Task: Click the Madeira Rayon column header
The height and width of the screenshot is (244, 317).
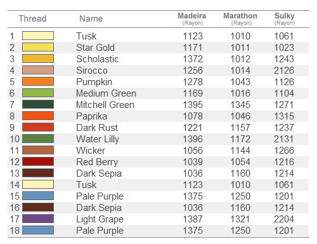Action: pos(192,18)
